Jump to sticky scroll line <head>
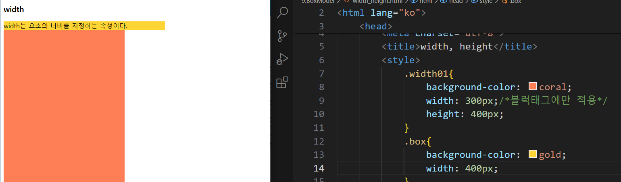Viewport: 621px width, 182px height. (x=376, y=26)
